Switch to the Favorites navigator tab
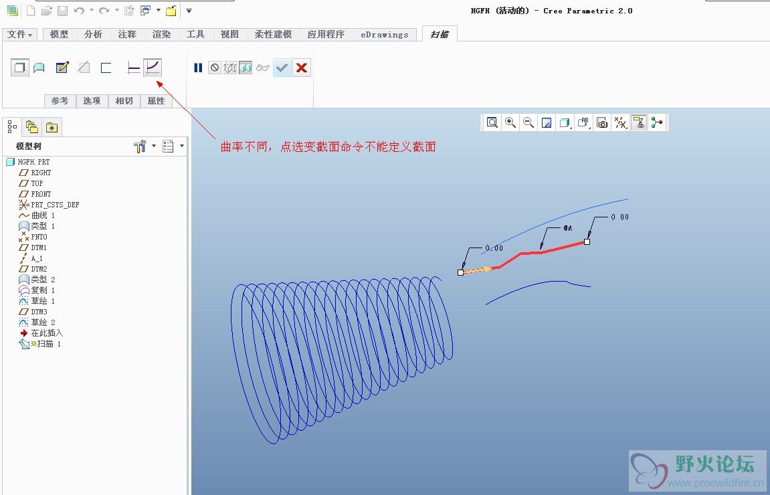770x495 pixels. tap(52, 127)
